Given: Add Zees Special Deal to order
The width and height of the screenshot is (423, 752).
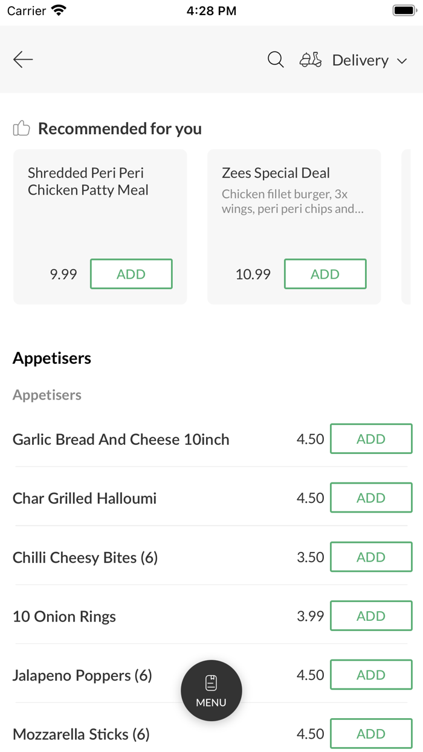Looking at the screenshot, I should (325, 274).
